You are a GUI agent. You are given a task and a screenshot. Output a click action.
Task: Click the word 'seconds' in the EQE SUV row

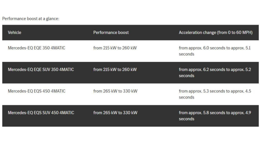[x=187, y=76]
